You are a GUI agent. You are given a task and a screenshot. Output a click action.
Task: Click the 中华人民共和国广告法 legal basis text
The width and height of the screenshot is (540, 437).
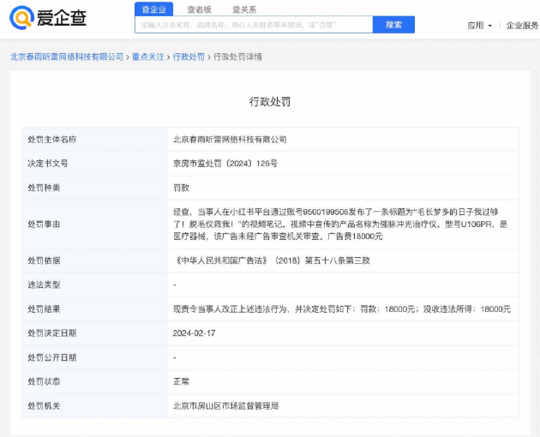(x=272, y=260)
